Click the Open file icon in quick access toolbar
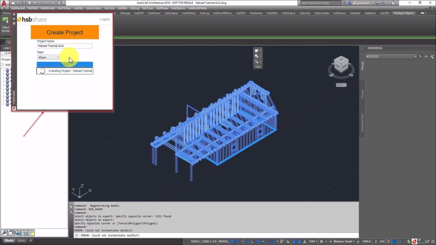 [x=19, y=3]
